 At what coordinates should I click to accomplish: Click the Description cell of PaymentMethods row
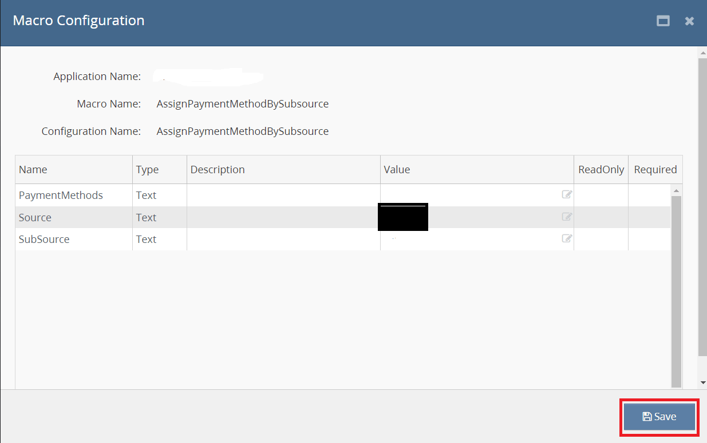pos(283,195)
